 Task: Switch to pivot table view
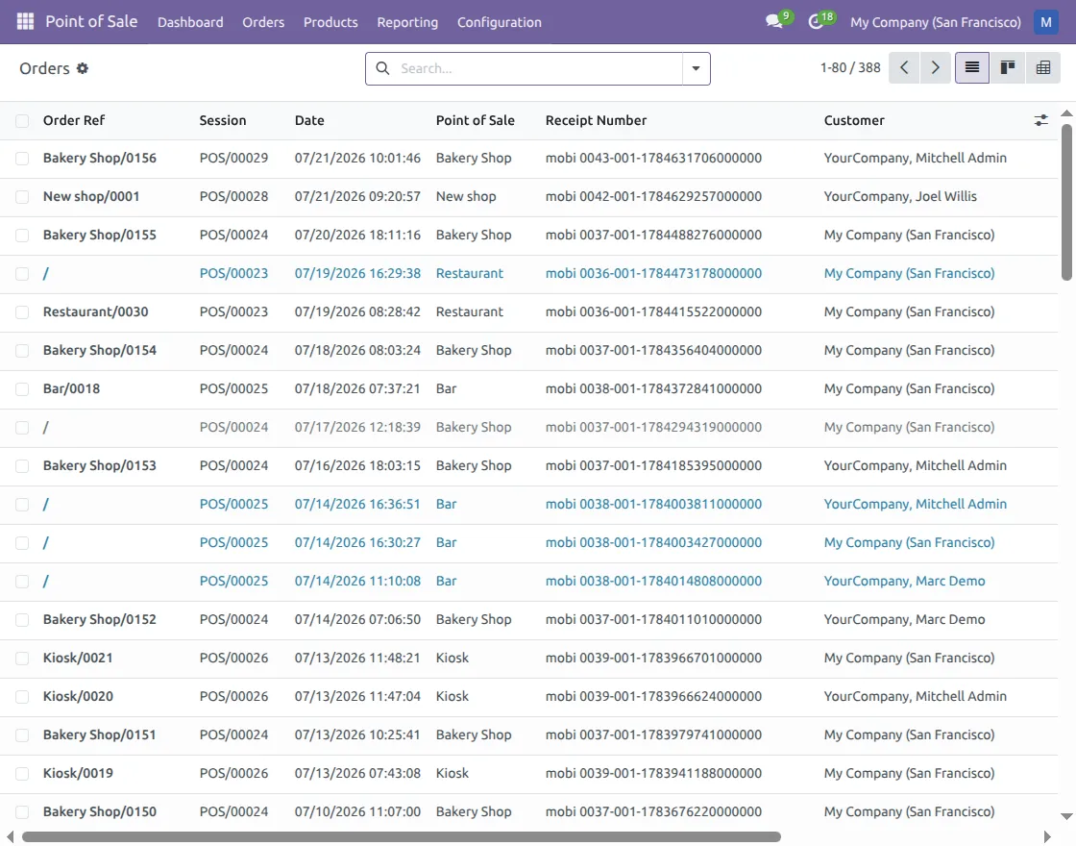coord(1043,67)
